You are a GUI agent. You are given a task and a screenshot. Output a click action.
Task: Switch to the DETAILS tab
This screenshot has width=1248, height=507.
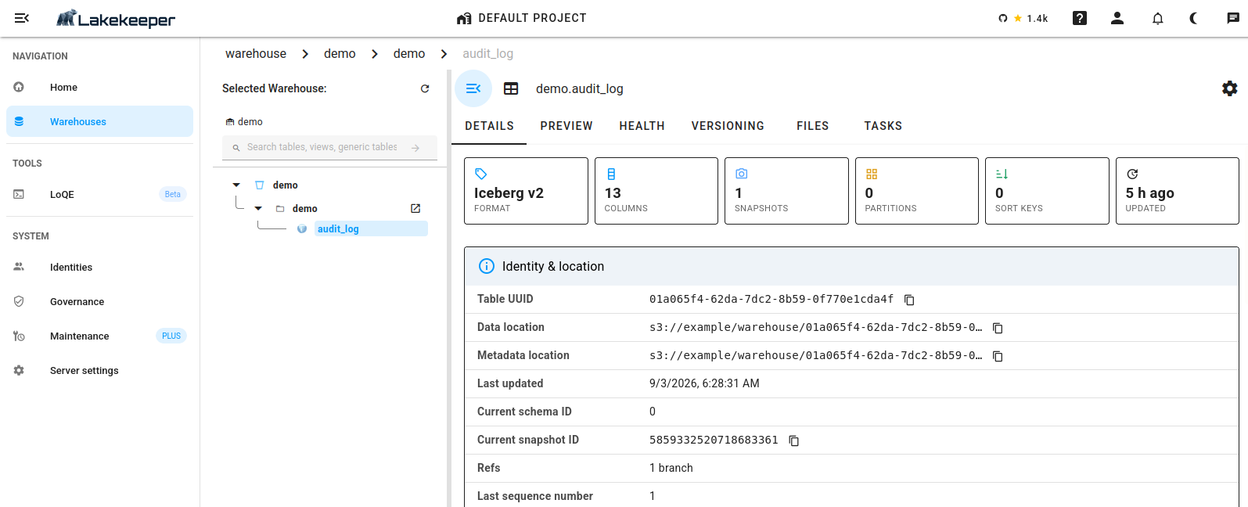click(x=489, y=126)
